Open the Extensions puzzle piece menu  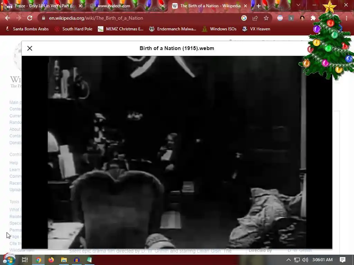[313, 18]
